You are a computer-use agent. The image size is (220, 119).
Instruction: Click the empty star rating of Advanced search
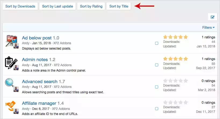(175, 81)
